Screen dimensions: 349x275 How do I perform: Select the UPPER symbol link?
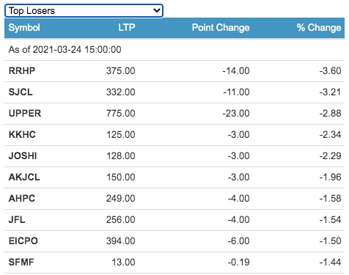(x=25, y=114)
